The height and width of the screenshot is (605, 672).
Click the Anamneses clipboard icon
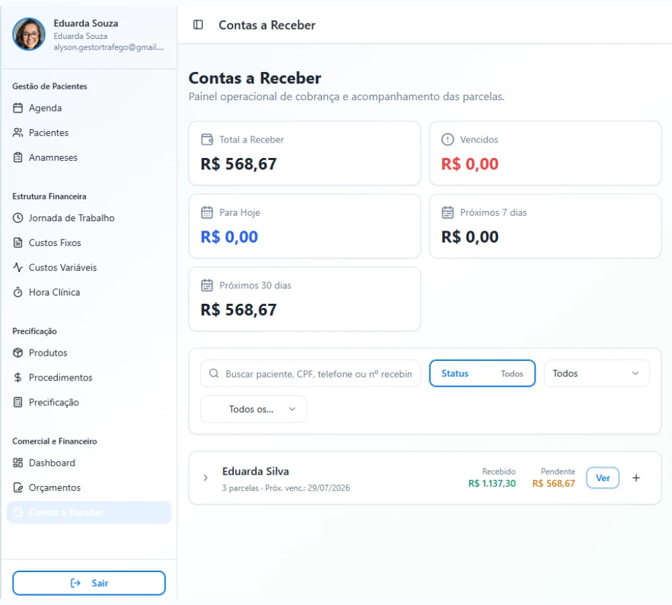click(17, 157)
